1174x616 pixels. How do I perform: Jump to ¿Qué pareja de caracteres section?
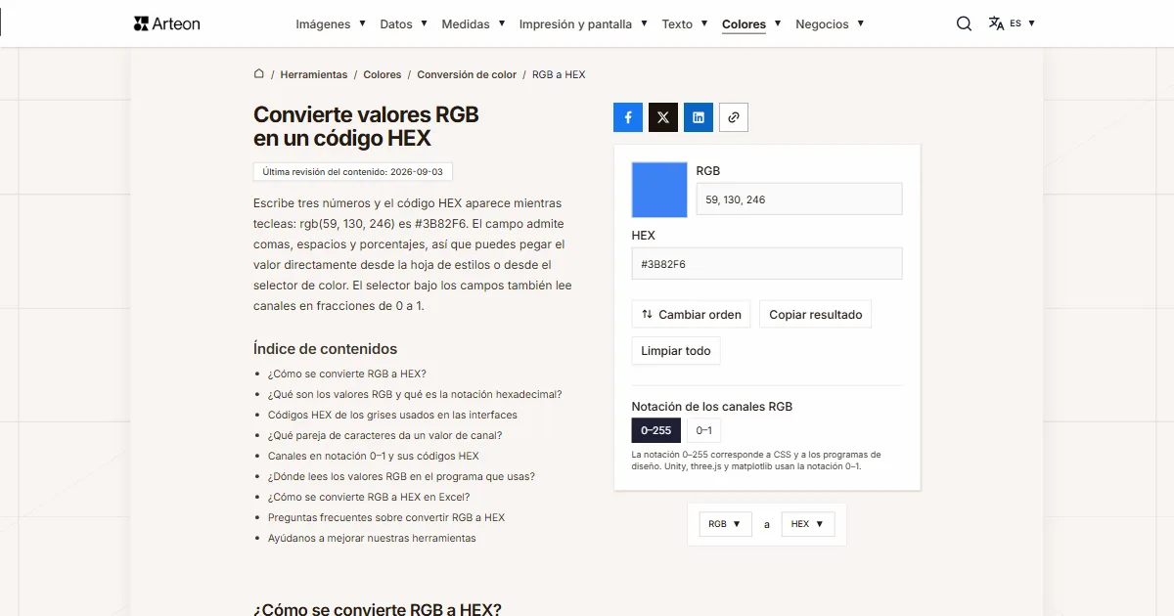tap(384, 435)
